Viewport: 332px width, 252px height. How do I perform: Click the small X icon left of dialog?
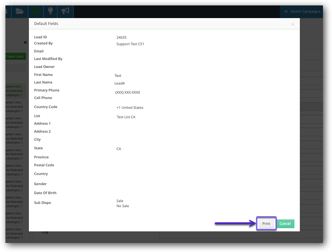pyautogui.click(x=25, y=42)
